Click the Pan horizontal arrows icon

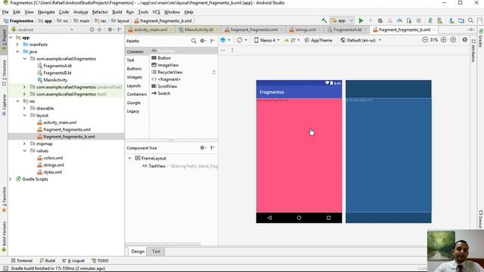click(223, 51)
